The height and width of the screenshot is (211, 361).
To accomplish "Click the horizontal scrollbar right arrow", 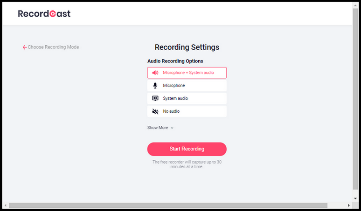I will pos(349,205).
